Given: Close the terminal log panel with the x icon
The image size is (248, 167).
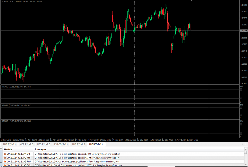Looking at the screenshot, I should (x=1, y=148).
